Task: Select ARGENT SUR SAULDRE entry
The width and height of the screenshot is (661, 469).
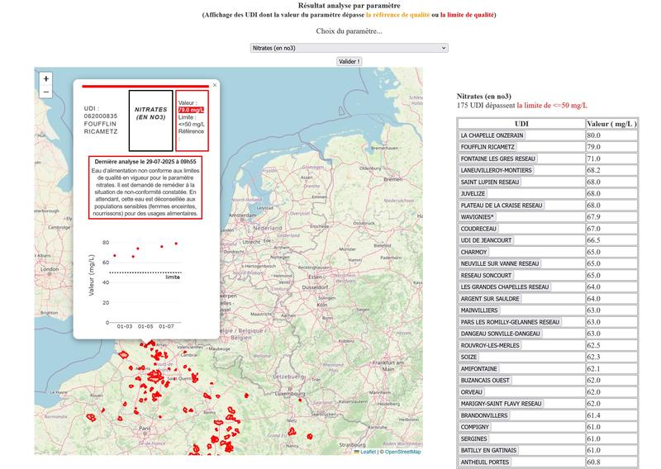Action: tap(492, 298)
